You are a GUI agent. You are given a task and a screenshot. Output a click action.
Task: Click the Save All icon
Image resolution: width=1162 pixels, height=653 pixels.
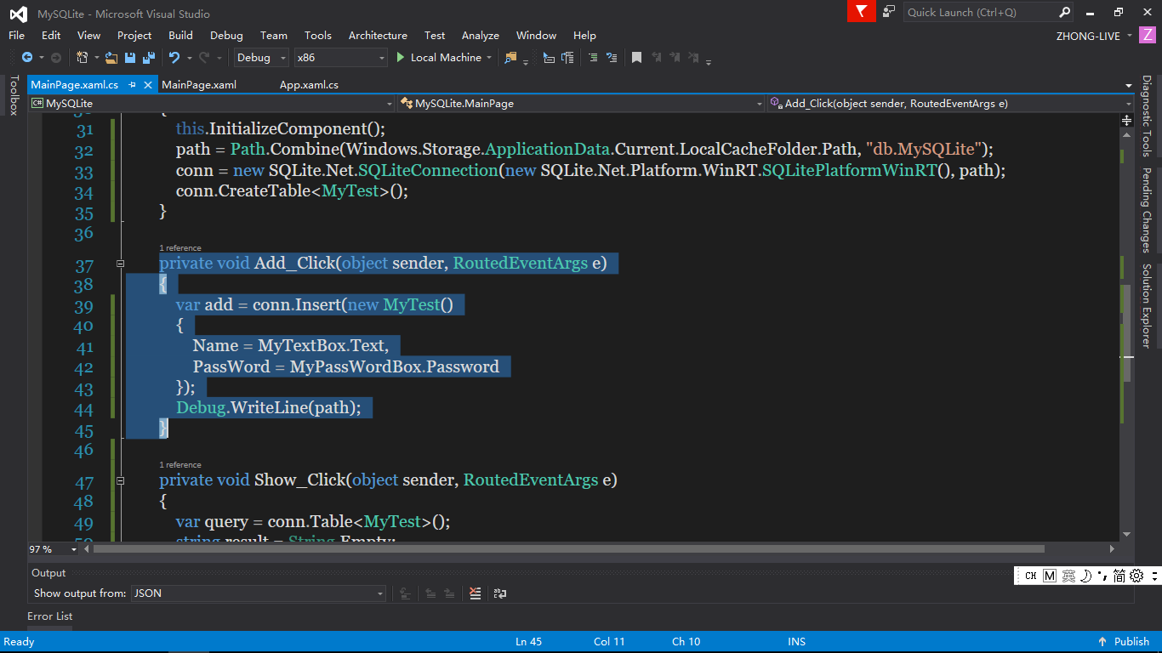(x=149, y=58)
